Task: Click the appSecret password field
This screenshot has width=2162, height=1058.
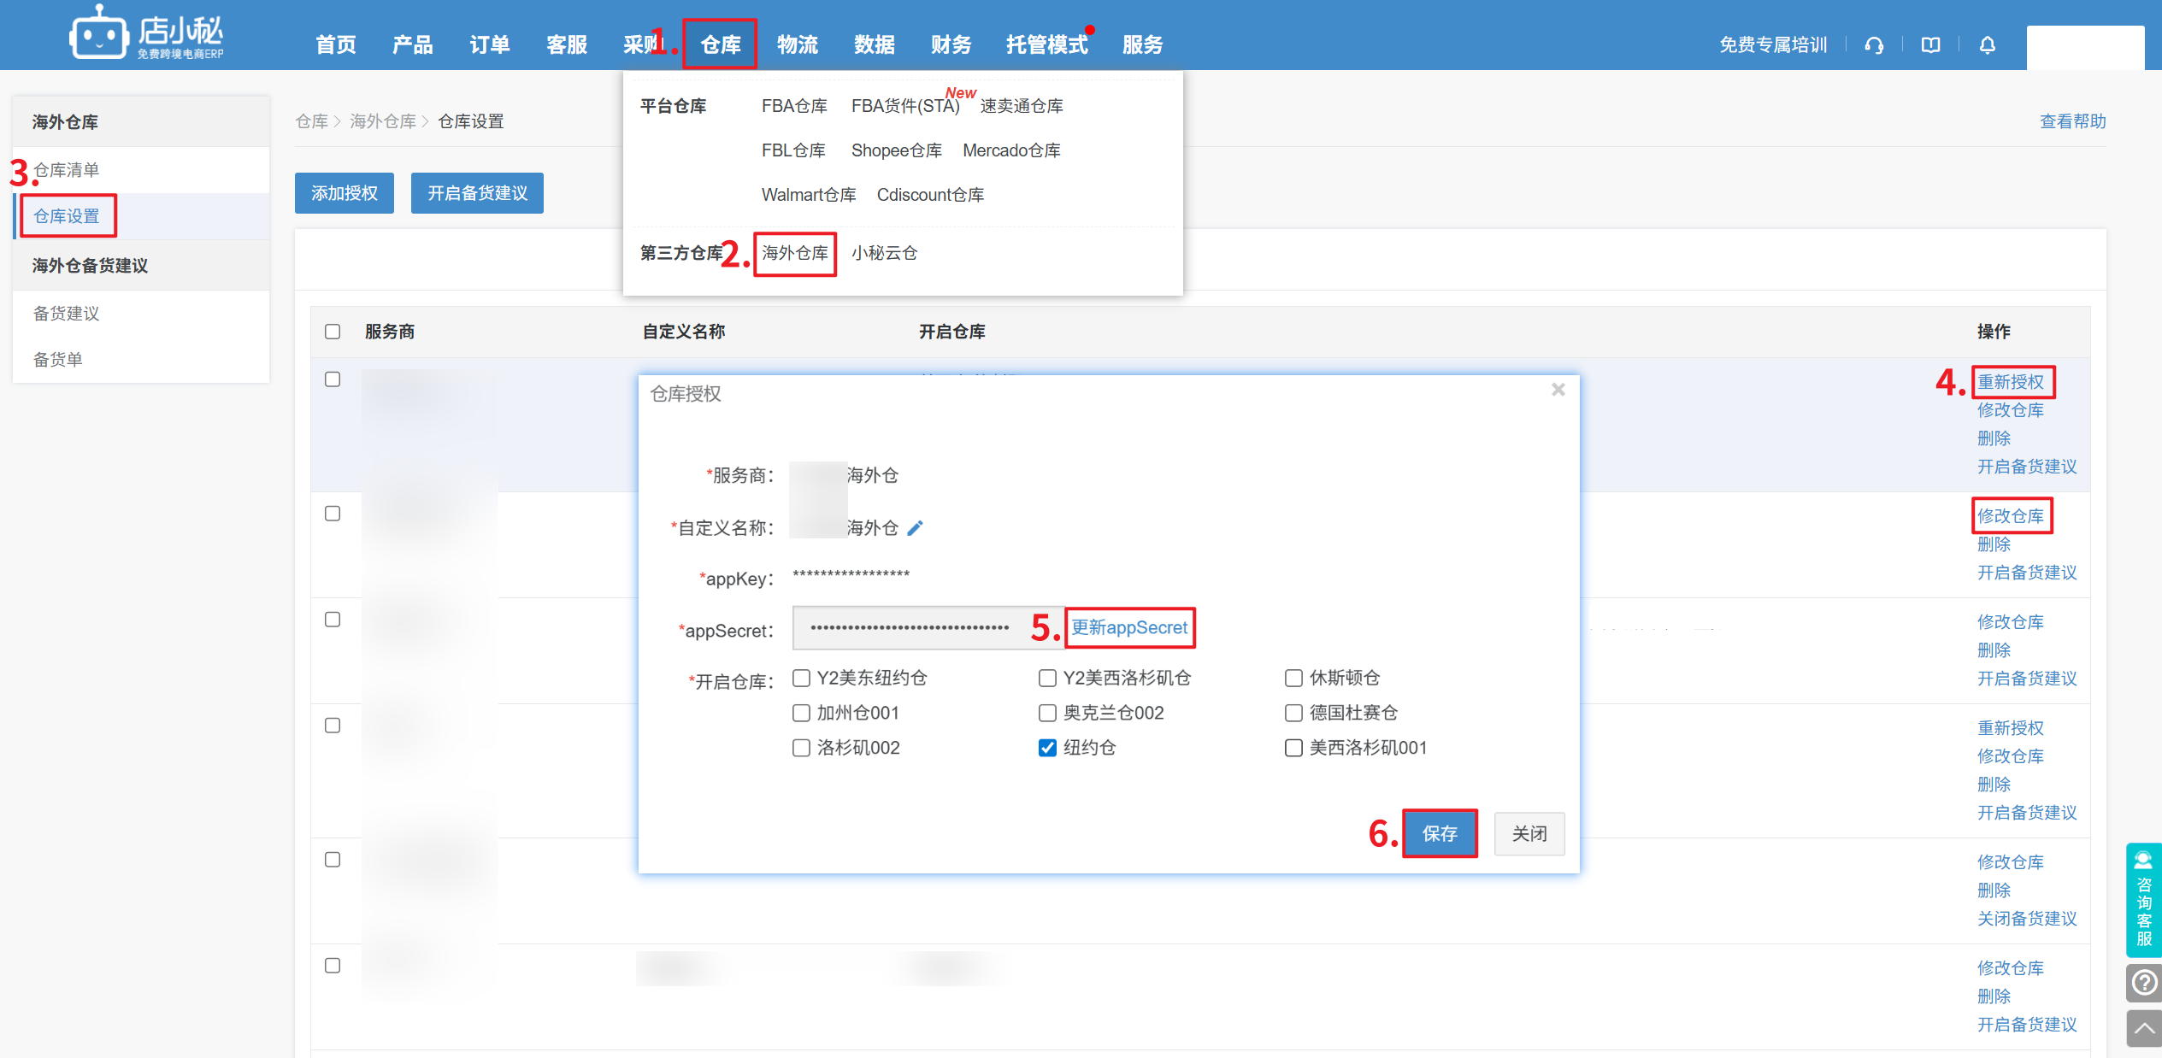Action: pos(910,628)
